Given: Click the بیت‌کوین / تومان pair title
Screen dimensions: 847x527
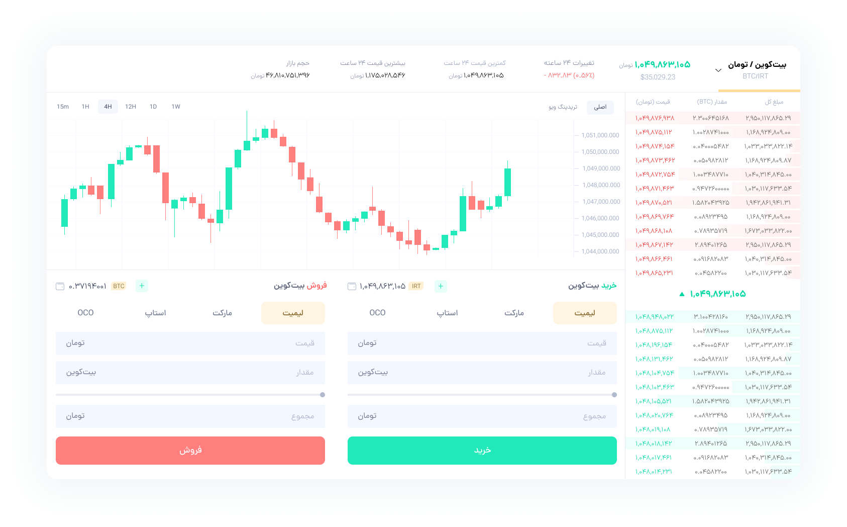Looking at the screenshot, I should click(x=757, y=64).
